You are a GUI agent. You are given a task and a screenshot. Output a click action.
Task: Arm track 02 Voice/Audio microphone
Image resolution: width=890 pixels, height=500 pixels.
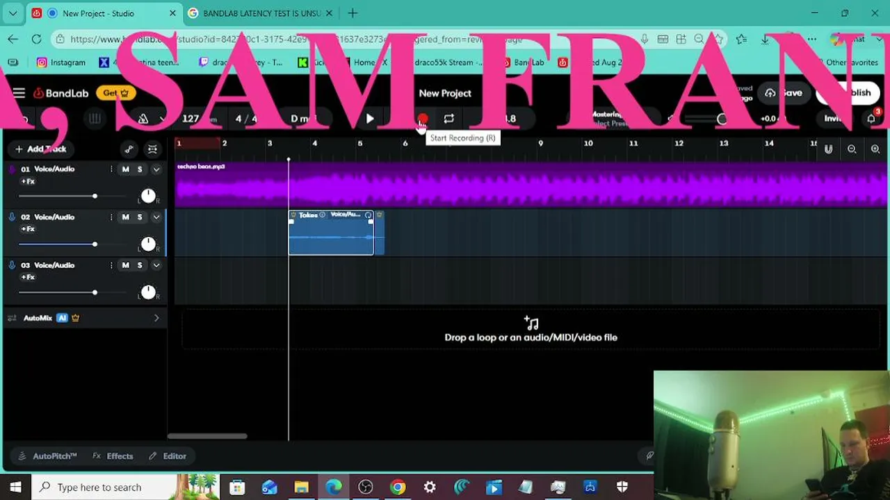[x=12, y=217]
